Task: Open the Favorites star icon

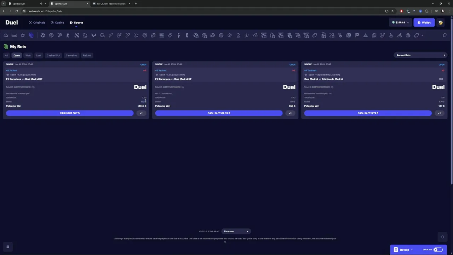Action: [x=23, y=35]
